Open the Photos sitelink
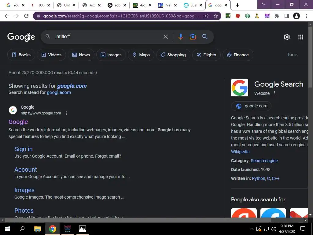Viewport: 313px width, 235px height. pyautogui.click(x=24, y=211)
